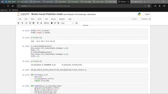Add page to favorites star icon
Viewport: 168px width, 94px height.
pos(149,6)
